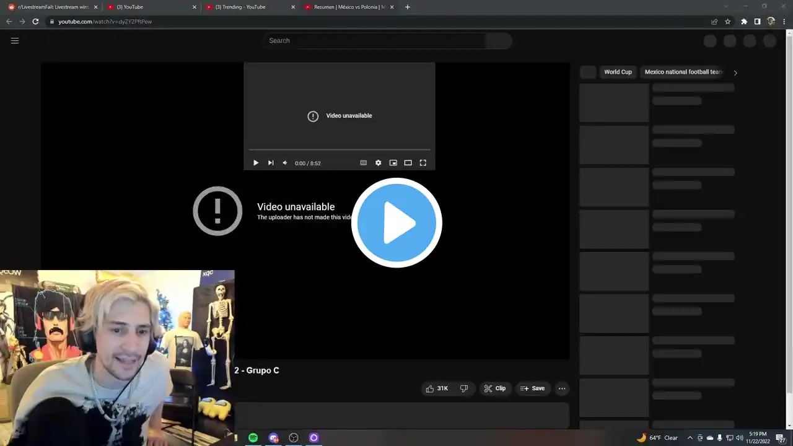Screen dimensions: 793x446
Task: Enter fullscreen video mode
Action: point(423,163)
